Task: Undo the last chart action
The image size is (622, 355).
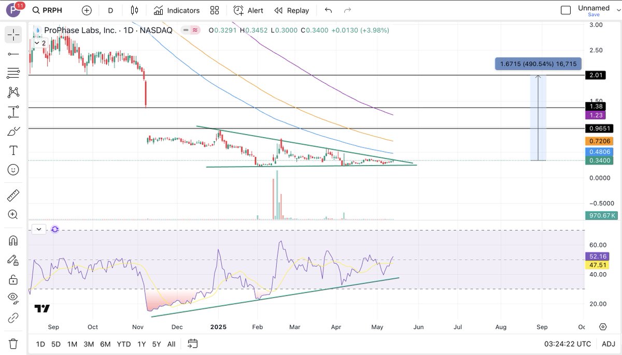Action: (x=328, y=10)
